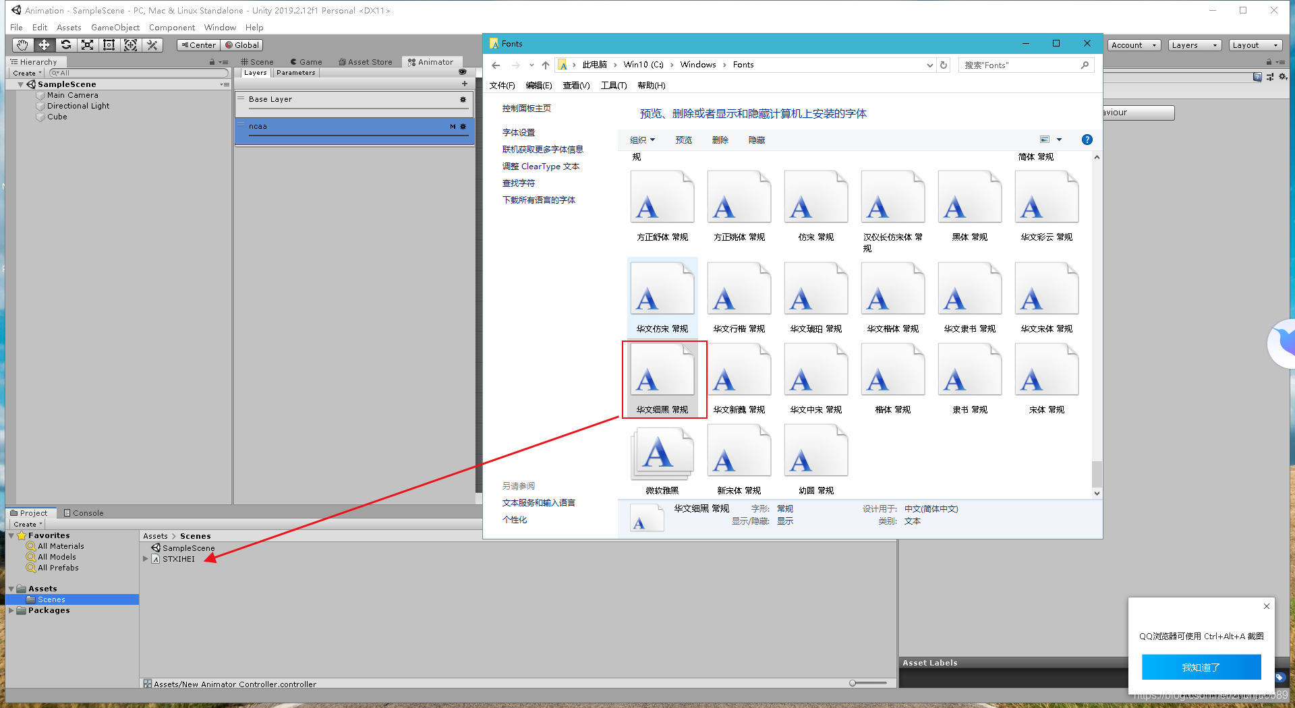The width and height of the screenshot is (1295, 708).
Task: Go back in Fonts explorer window
Action: pyautogui.click(x=496, y=65)
